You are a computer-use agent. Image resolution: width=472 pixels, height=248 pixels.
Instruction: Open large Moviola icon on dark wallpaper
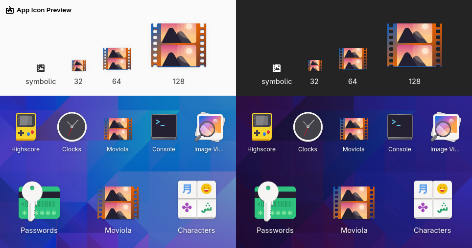pos(354,203)
